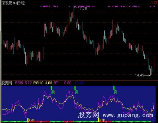Click the BT indicator 0.00 value
The image size is (158, 123).
(x=68, y=83)
